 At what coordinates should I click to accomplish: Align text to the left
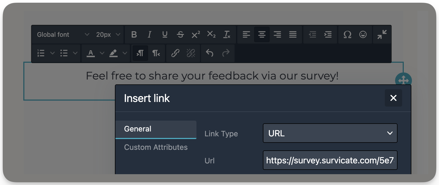[x=246, y=35]
